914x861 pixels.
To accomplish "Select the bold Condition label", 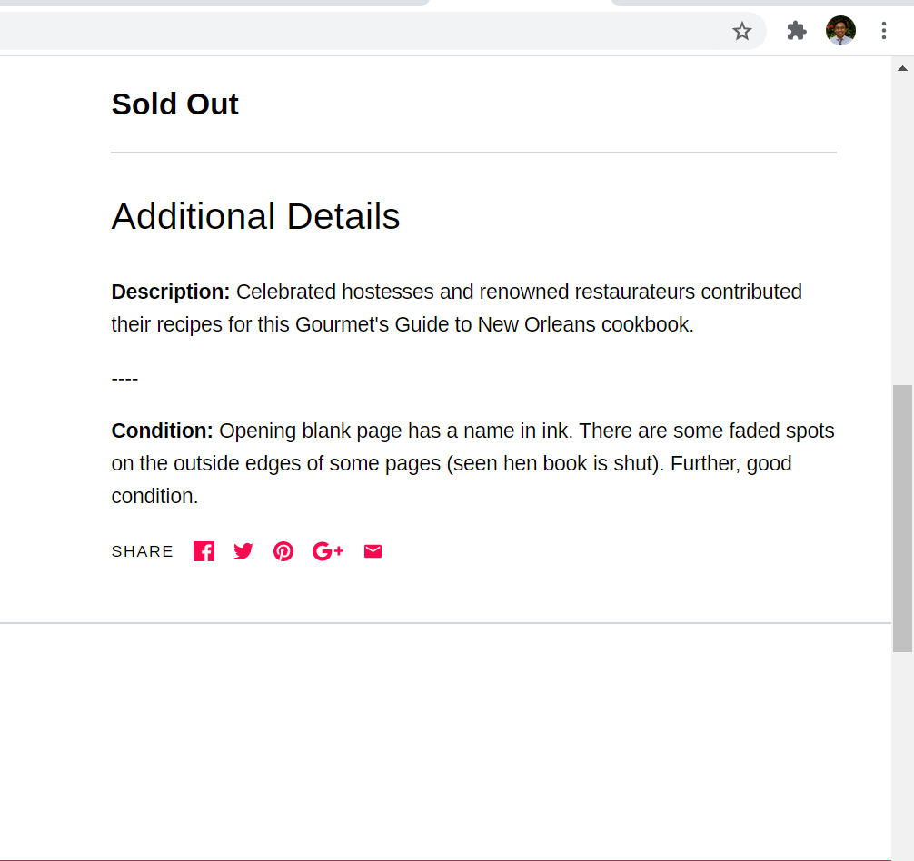I will click(x=162, y=431).
